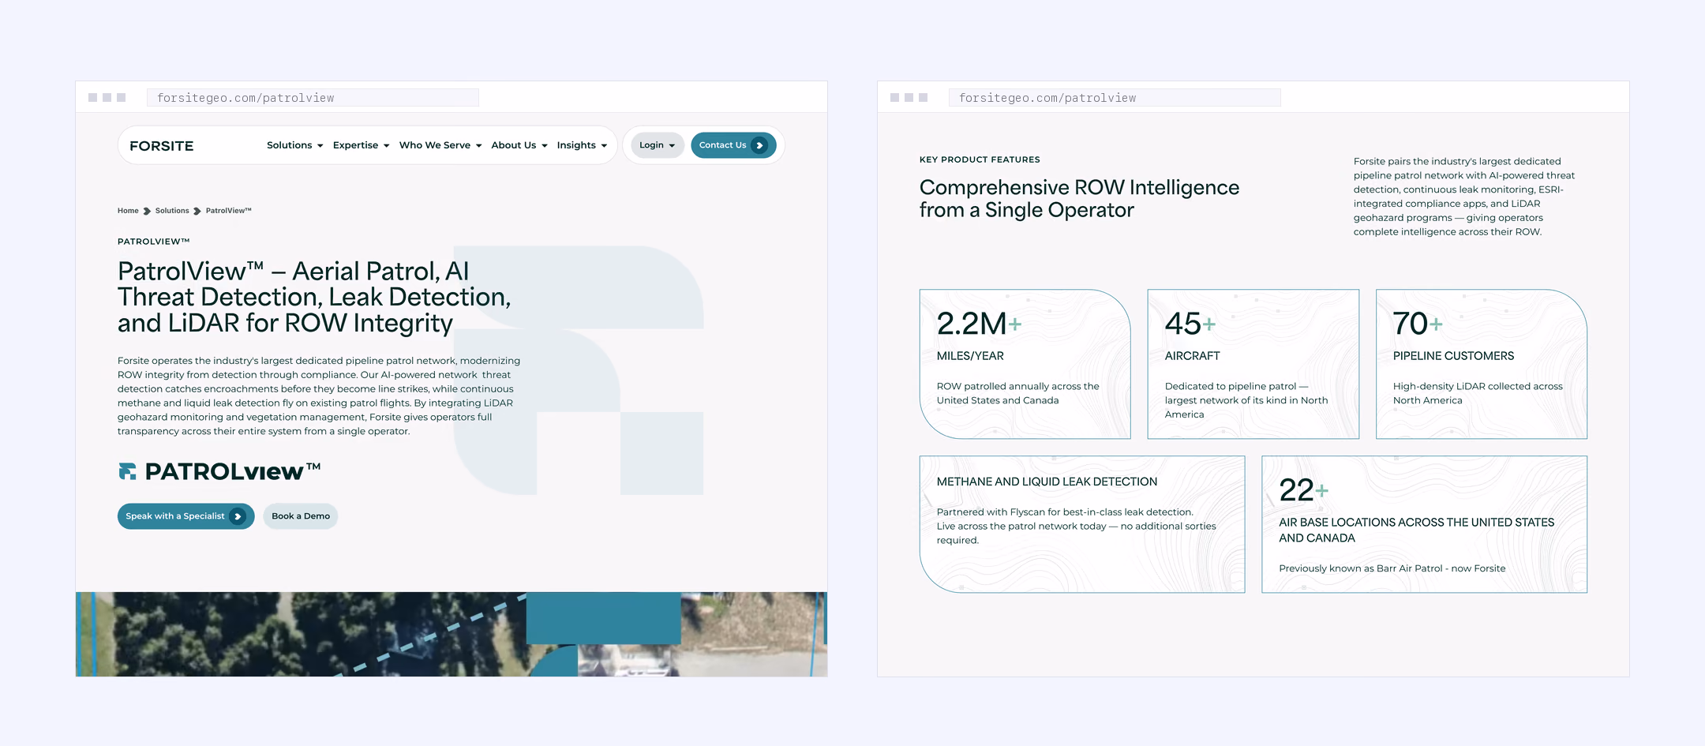The width and height of the screenshot is (1705, 746).
Task: Click the arrow icon in Speak with a Specialist
Action: point(238,516)
